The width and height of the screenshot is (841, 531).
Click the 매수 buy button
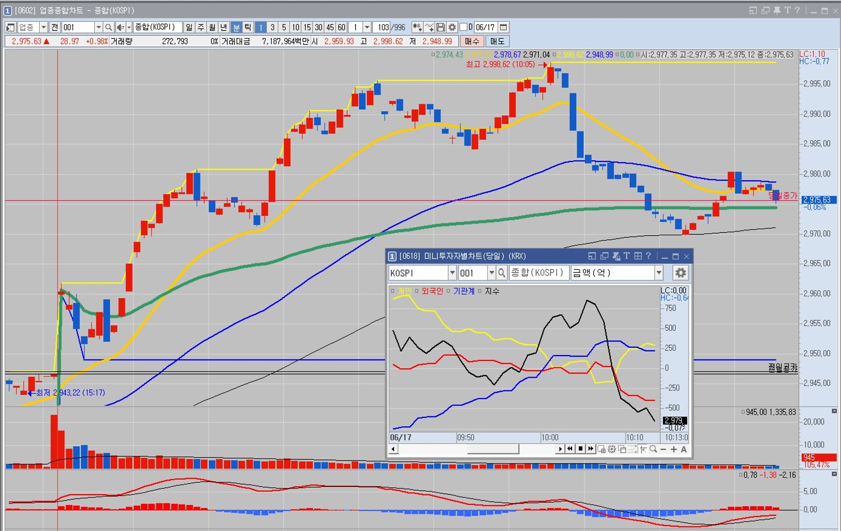point(472,41)
